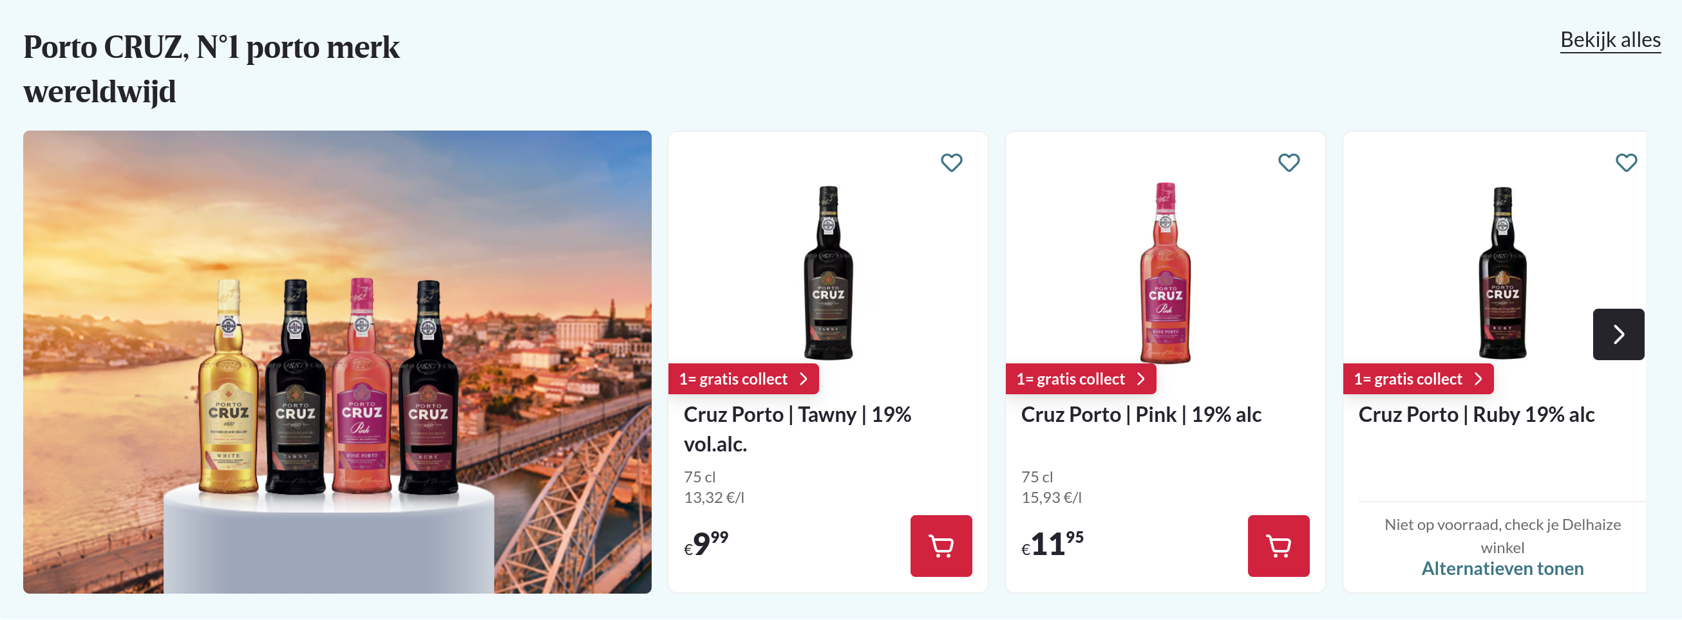Open the Porto Cruz promotional banner image
Screen dimensions: 1682x620
click(x=337, y=362)
